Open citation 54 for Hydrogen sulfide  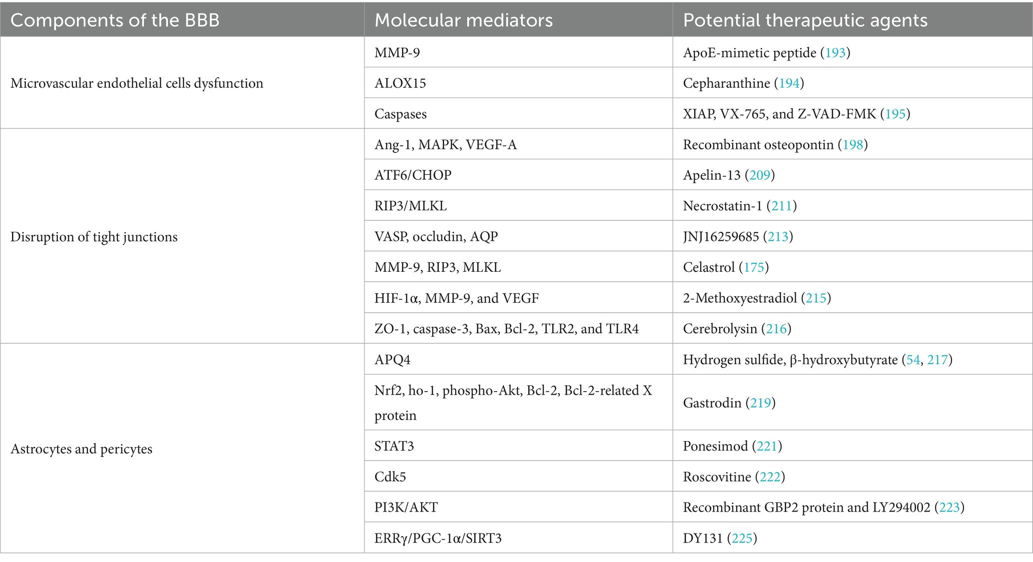(x=913, y=360)
